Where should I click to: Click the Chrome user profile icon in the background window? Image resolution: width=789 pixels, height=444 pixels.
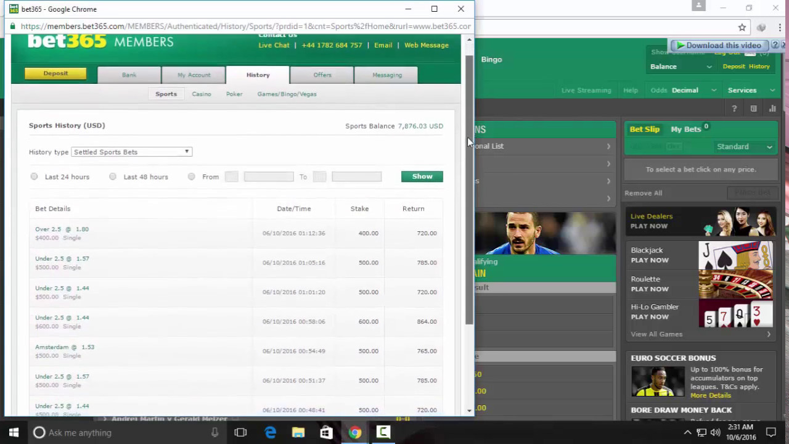click(698, 6)
